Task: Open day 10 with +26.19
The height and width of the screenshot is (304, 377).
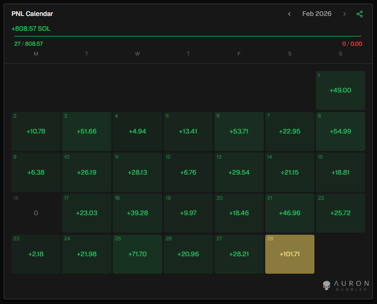Action: (87, 173)
